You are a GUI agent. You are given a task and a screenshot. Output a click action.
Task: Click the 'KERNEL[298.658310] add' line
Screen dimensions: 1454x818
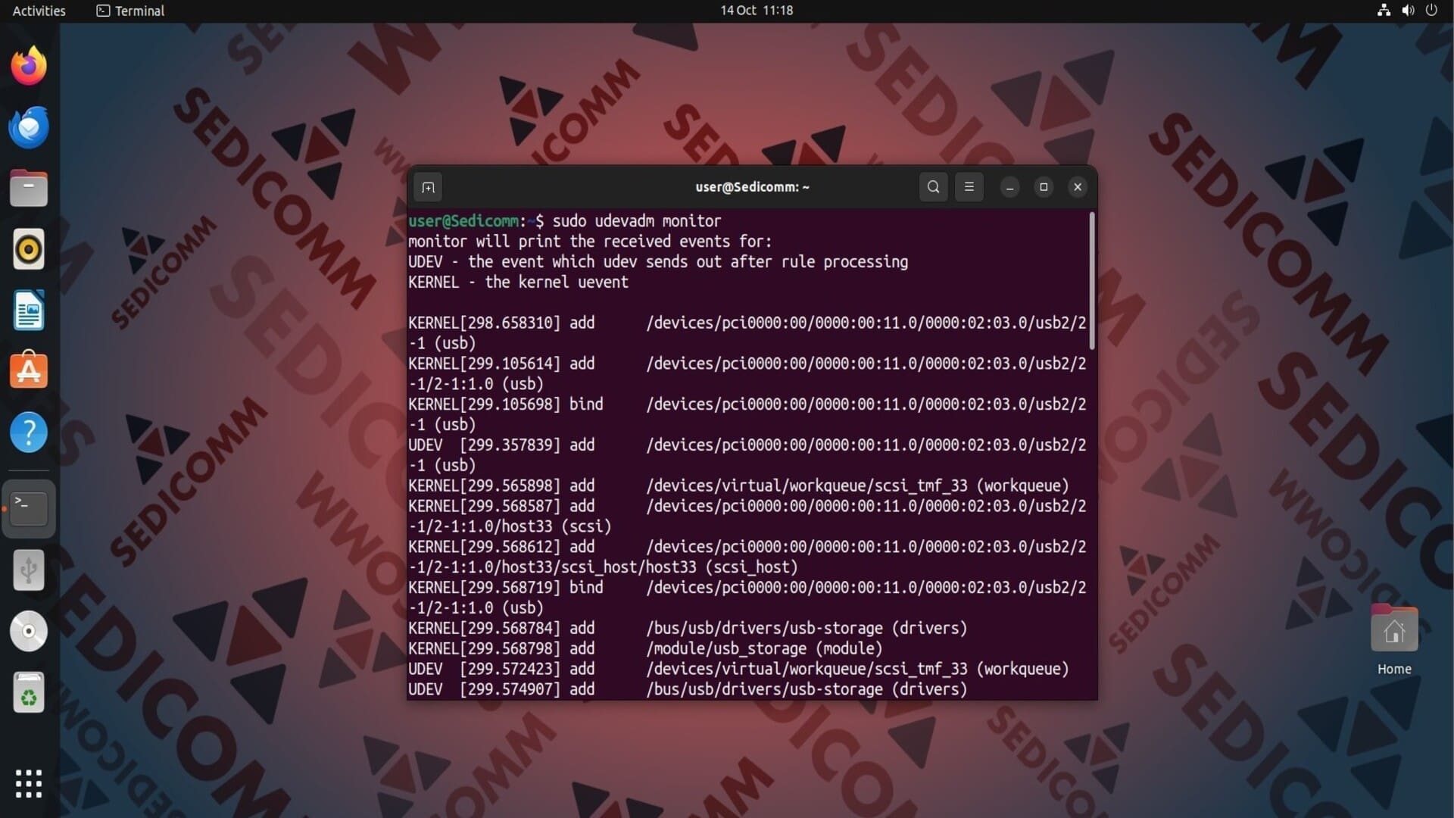pyautogui.click(x=747, y=333)
